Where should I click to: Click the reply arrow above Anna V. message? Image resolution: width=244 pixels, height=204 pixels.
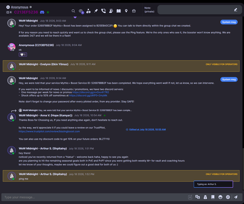click(14, 111)
